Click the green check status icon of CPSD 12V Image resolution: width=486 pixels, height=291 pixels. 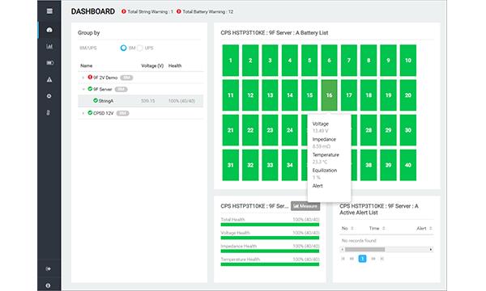(90, 113)
